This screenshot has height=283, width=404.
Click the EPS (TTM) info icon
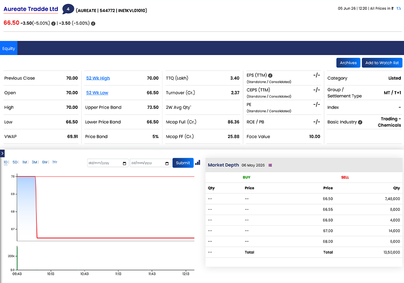270,75
